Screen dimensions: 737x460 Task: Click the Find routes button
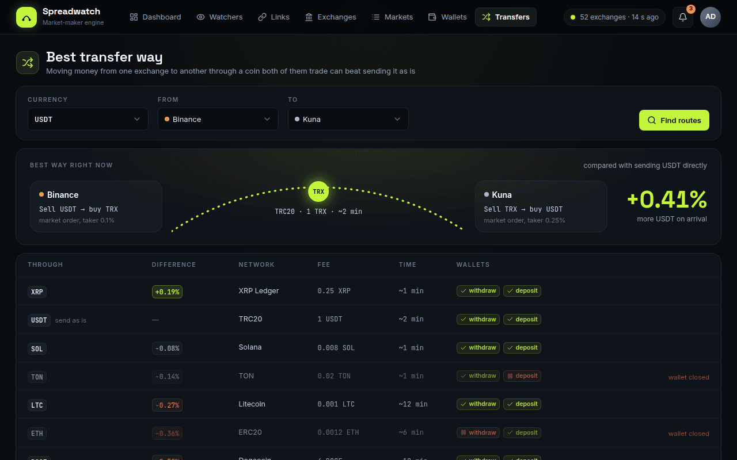(x=674, y=120)
